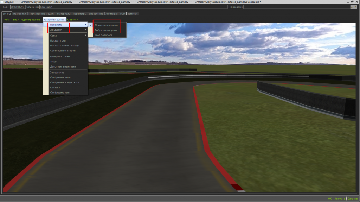Image resolution: width=360 pixels, height=202 pixels.
Task: Select Дальность видимости menu item
Action: [66, 67]
